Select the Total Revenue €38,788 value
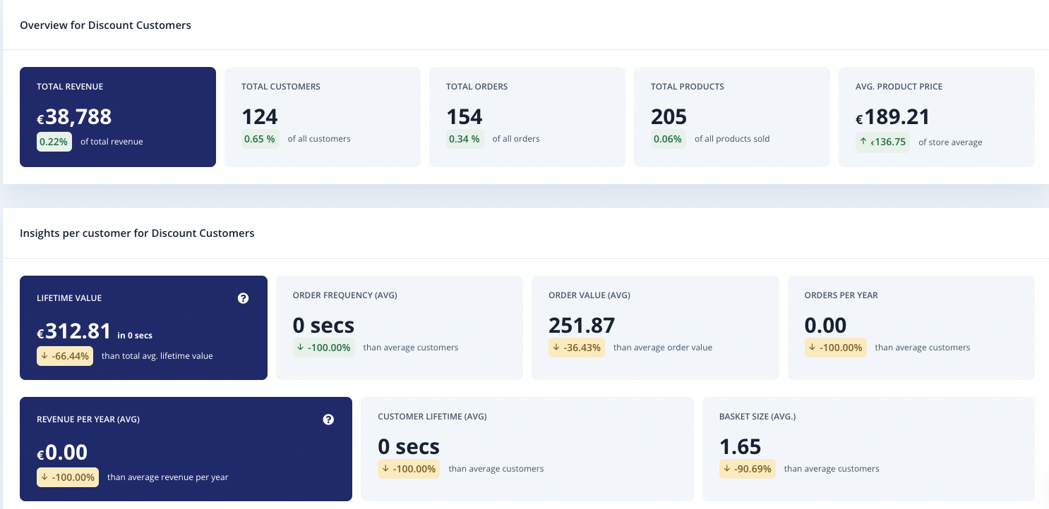 (x=74, y=117)
